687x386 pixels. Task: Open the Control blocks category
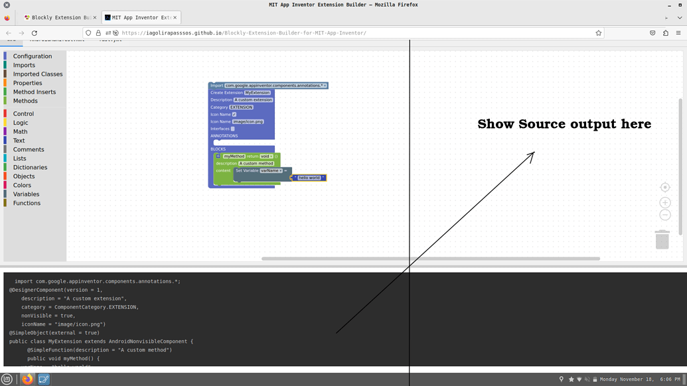click(x=23, y=113)
